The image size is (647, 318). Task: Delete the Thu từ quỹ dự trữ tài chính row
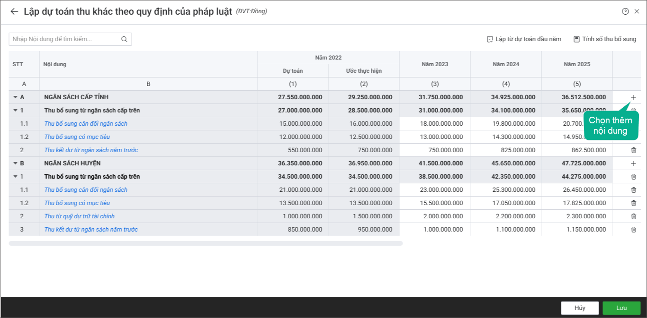click(633, 216)
